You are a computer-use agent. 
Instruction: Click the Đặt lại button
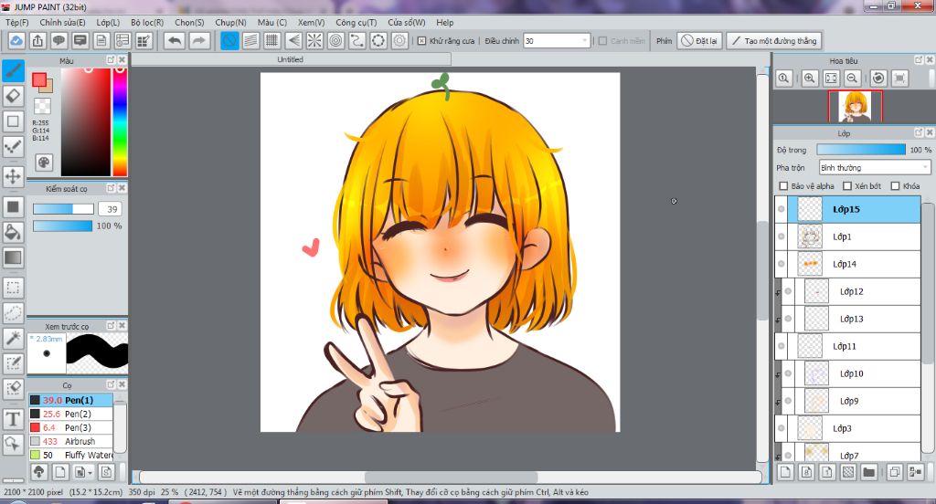pyautogui.click(x=699, y=40)
